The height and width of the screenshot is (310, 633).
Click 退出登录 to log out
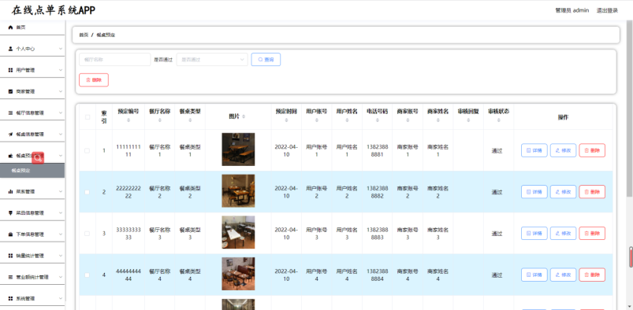[x=607, y=10]
